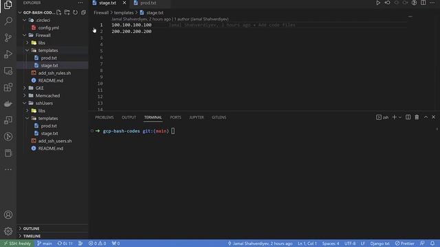Switch to the PORTS panel tab

pos(176,117)
